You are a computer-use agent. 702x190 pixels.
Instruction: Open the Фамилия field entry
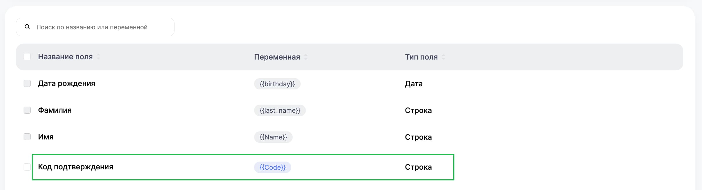55,110
